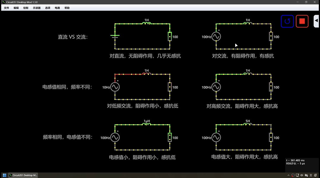Select the 1µH inductor
This screenshot has height=178, width=320.
click(146, 124)
